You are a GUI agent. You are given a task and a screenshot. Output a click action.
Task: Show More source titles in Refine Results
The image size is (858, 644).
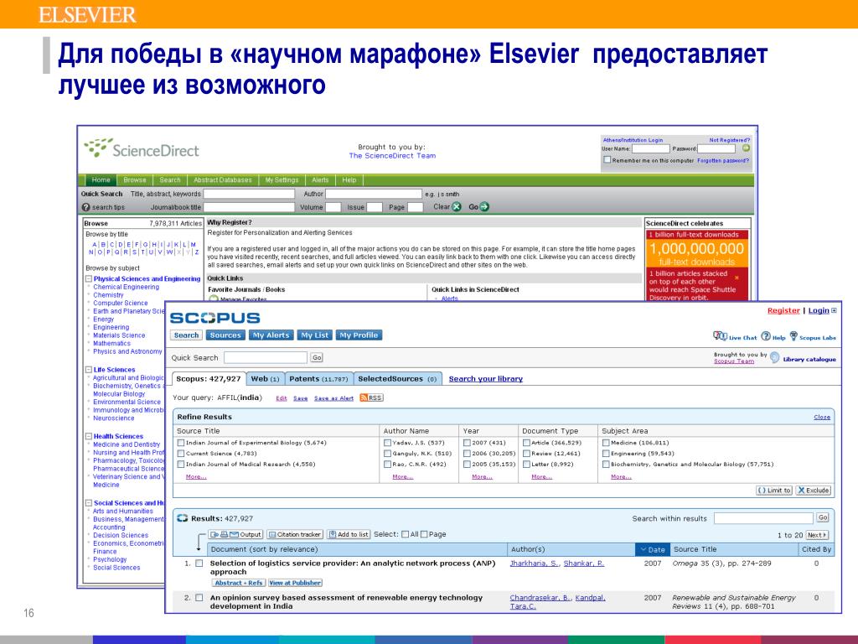point(196,477)
